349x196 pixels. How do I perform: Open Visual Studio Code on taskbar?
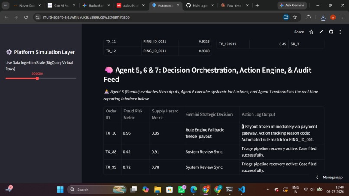[x=242, y=190]
